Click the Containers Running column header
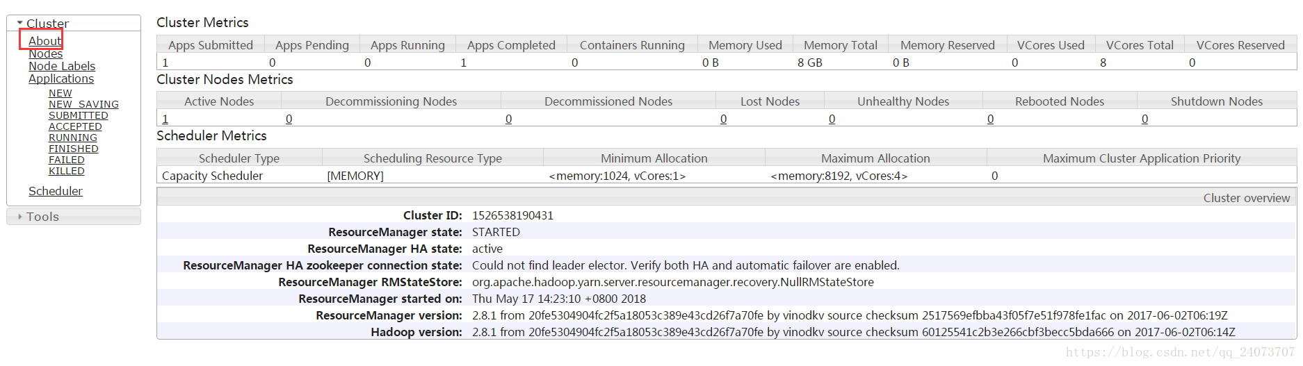The image size is (1303, 366). point(632,44)
